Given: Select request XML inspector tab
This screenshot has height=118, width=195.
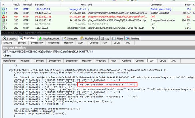Looking at the screenshot, I should click(x=128, y=43).
